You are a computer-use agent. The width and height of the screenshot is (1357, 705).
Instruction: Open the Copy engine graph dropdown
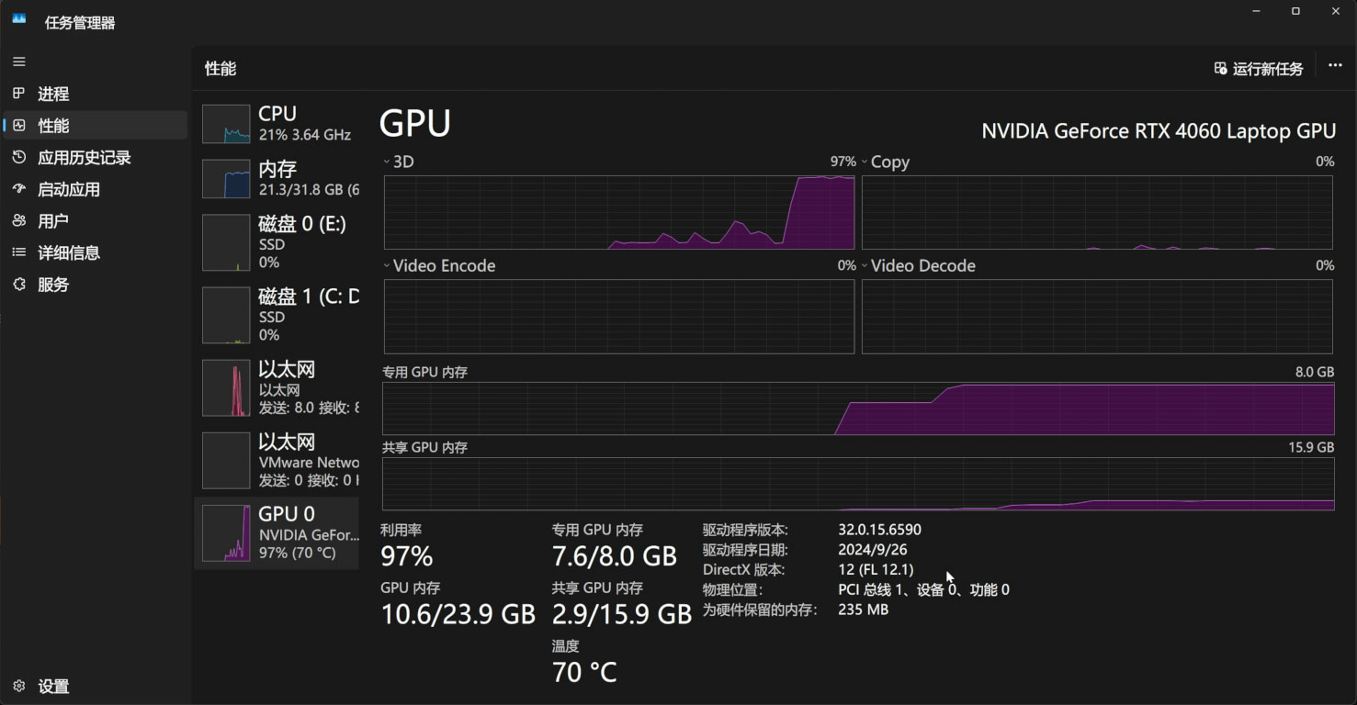point(865,162)
